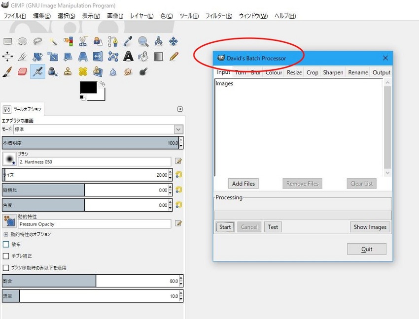Click the 割合 rate slider

click(91, 281)
